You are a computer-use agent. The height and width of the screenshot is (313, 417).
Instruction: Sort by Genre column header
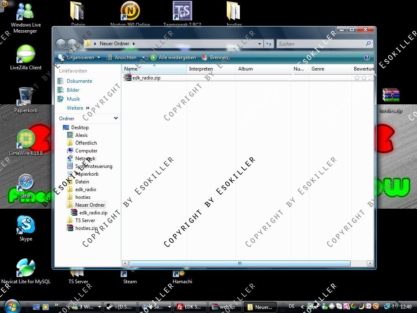coord(330,68)
